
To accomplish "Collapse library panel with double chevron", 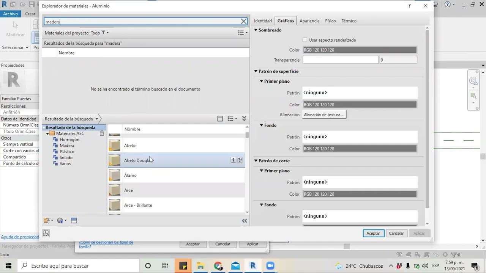I will click(244, 119).
